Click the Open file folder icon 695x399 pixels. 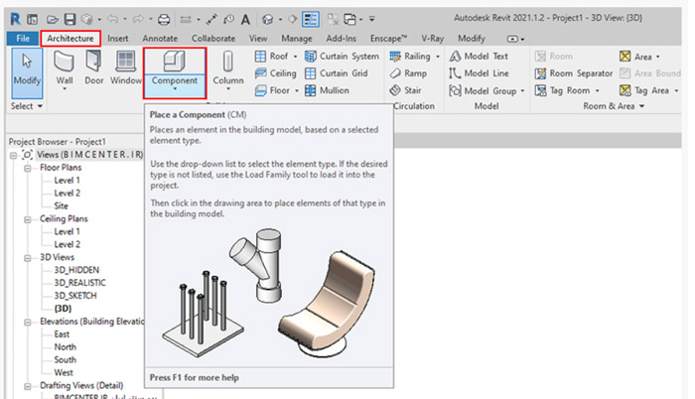pyautogui.click(x=53, y=20)
